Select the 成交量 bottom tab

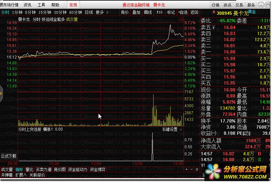[x=7, y=169]
